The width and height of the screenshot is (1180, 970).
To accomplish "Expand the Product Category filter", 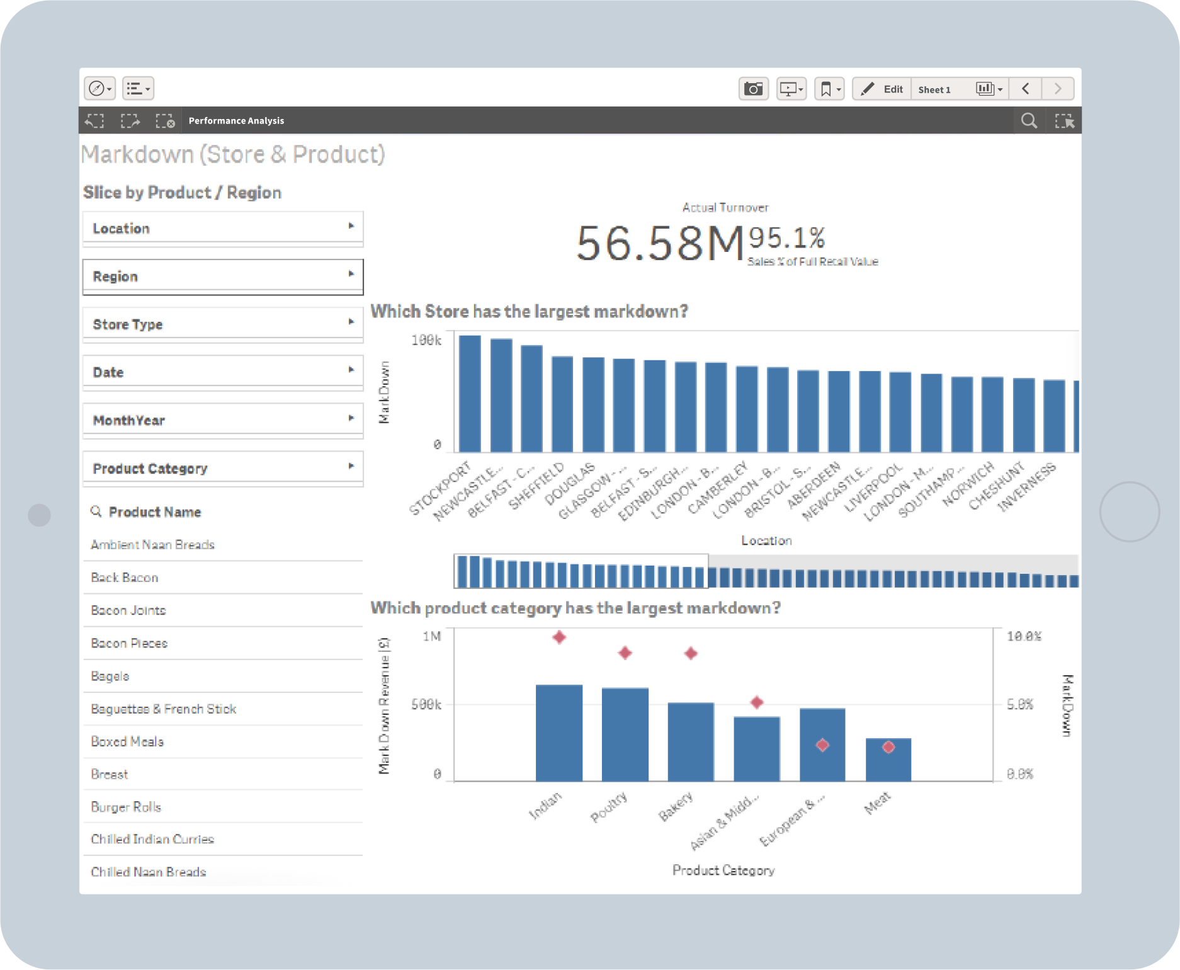I will tap(223, 469).
